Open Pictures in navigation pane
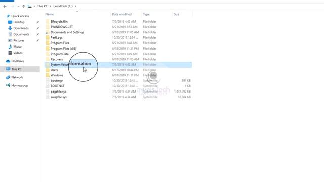This screenshot has height=182, width=324. click(19, 40)
